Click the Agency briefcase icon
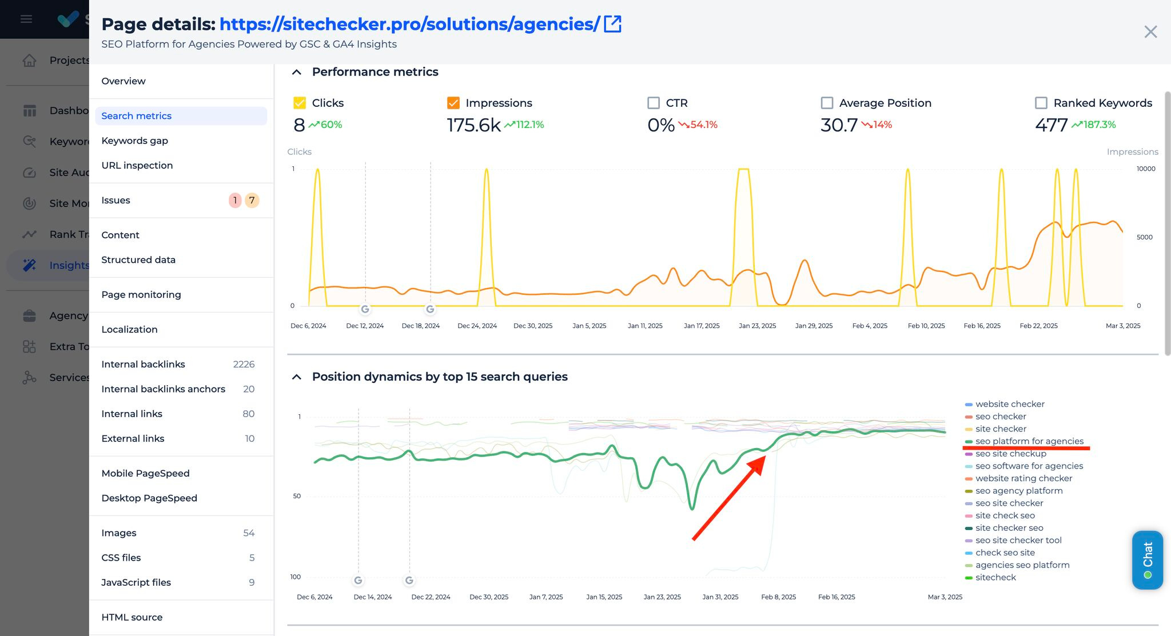The height and width of the screenshot is (636, 1171). tap(29, 315)
